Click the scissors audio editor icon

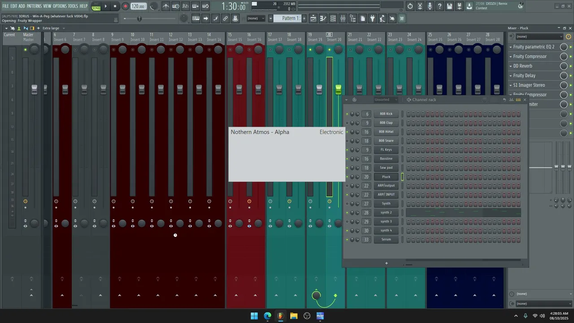pyautogui.click(x=420, y=6)
